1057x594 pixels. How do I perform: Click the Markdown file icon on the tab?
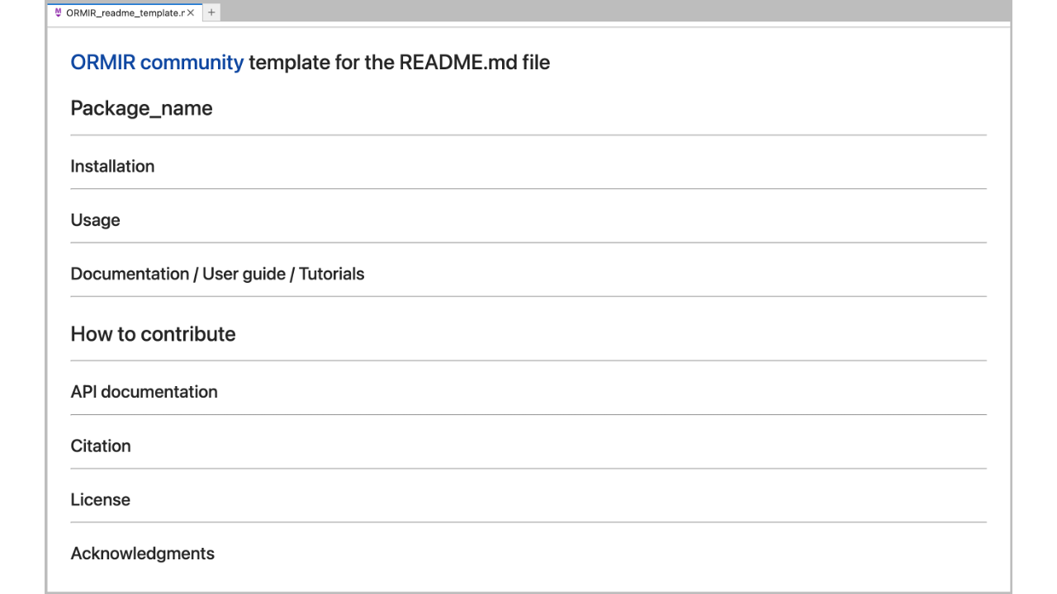pyautogui.click(x=58, y=13)
